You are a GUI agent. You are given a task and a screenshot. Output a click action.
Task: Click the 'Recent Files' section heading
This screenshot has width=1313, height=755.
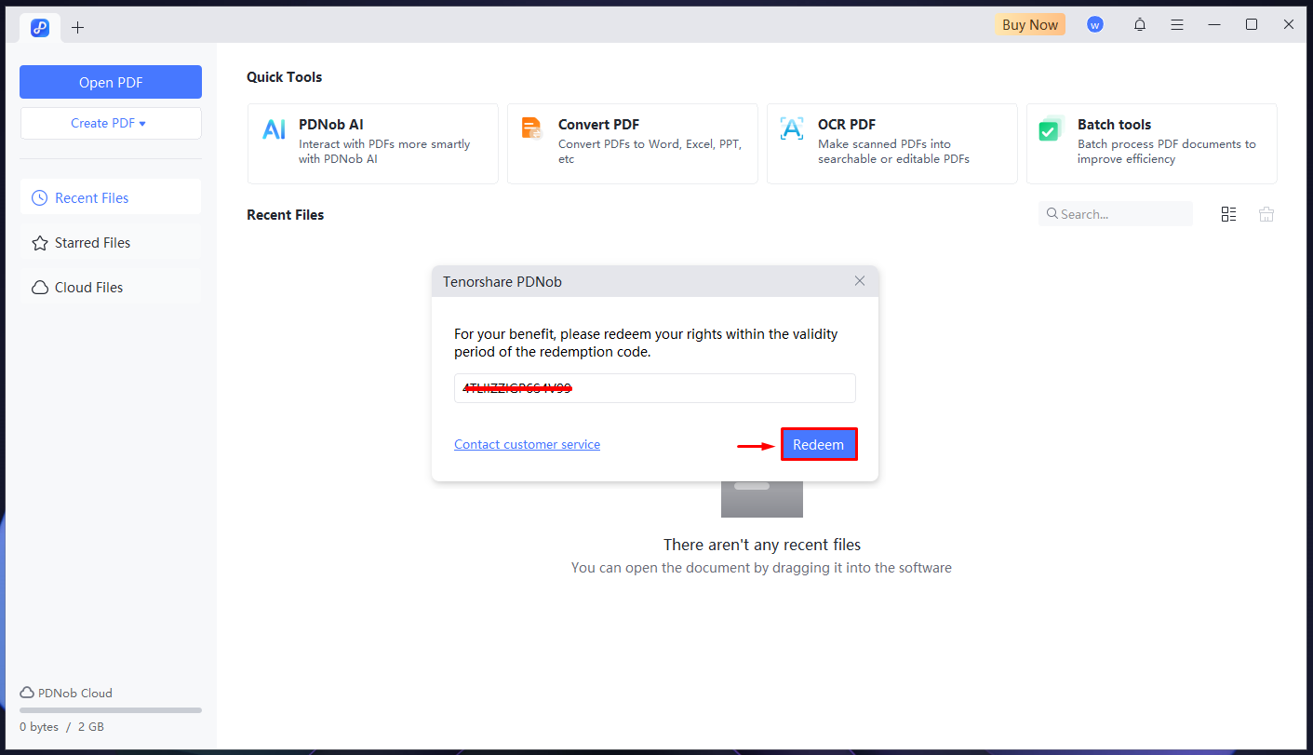(286, 214)
